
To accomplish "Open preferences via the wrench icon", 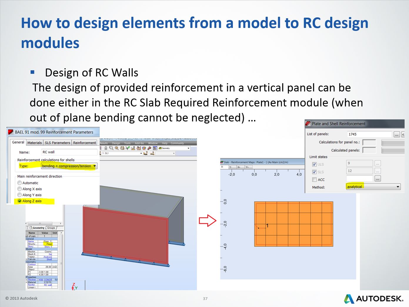I will (x=149, y=148).
